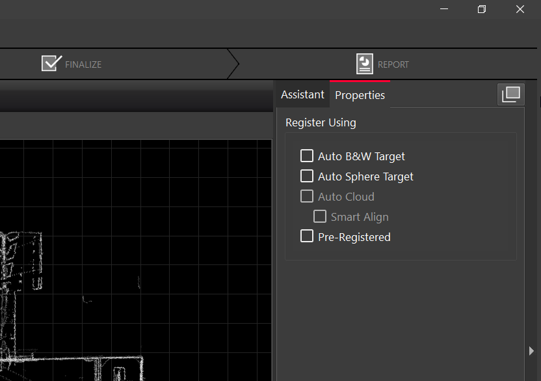Image resolution: width=541 pixels, height=381 pixels.
Task: Click the REPORT step label
Action: pyautogui.click(x=393, y=64)
